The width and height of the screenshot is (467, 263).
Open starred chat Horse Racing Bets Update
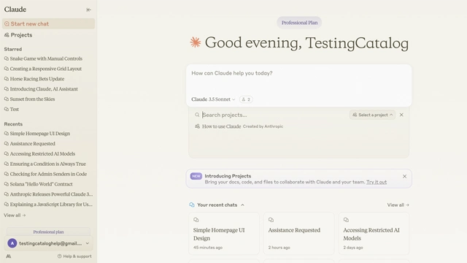(x=34, y=79)
